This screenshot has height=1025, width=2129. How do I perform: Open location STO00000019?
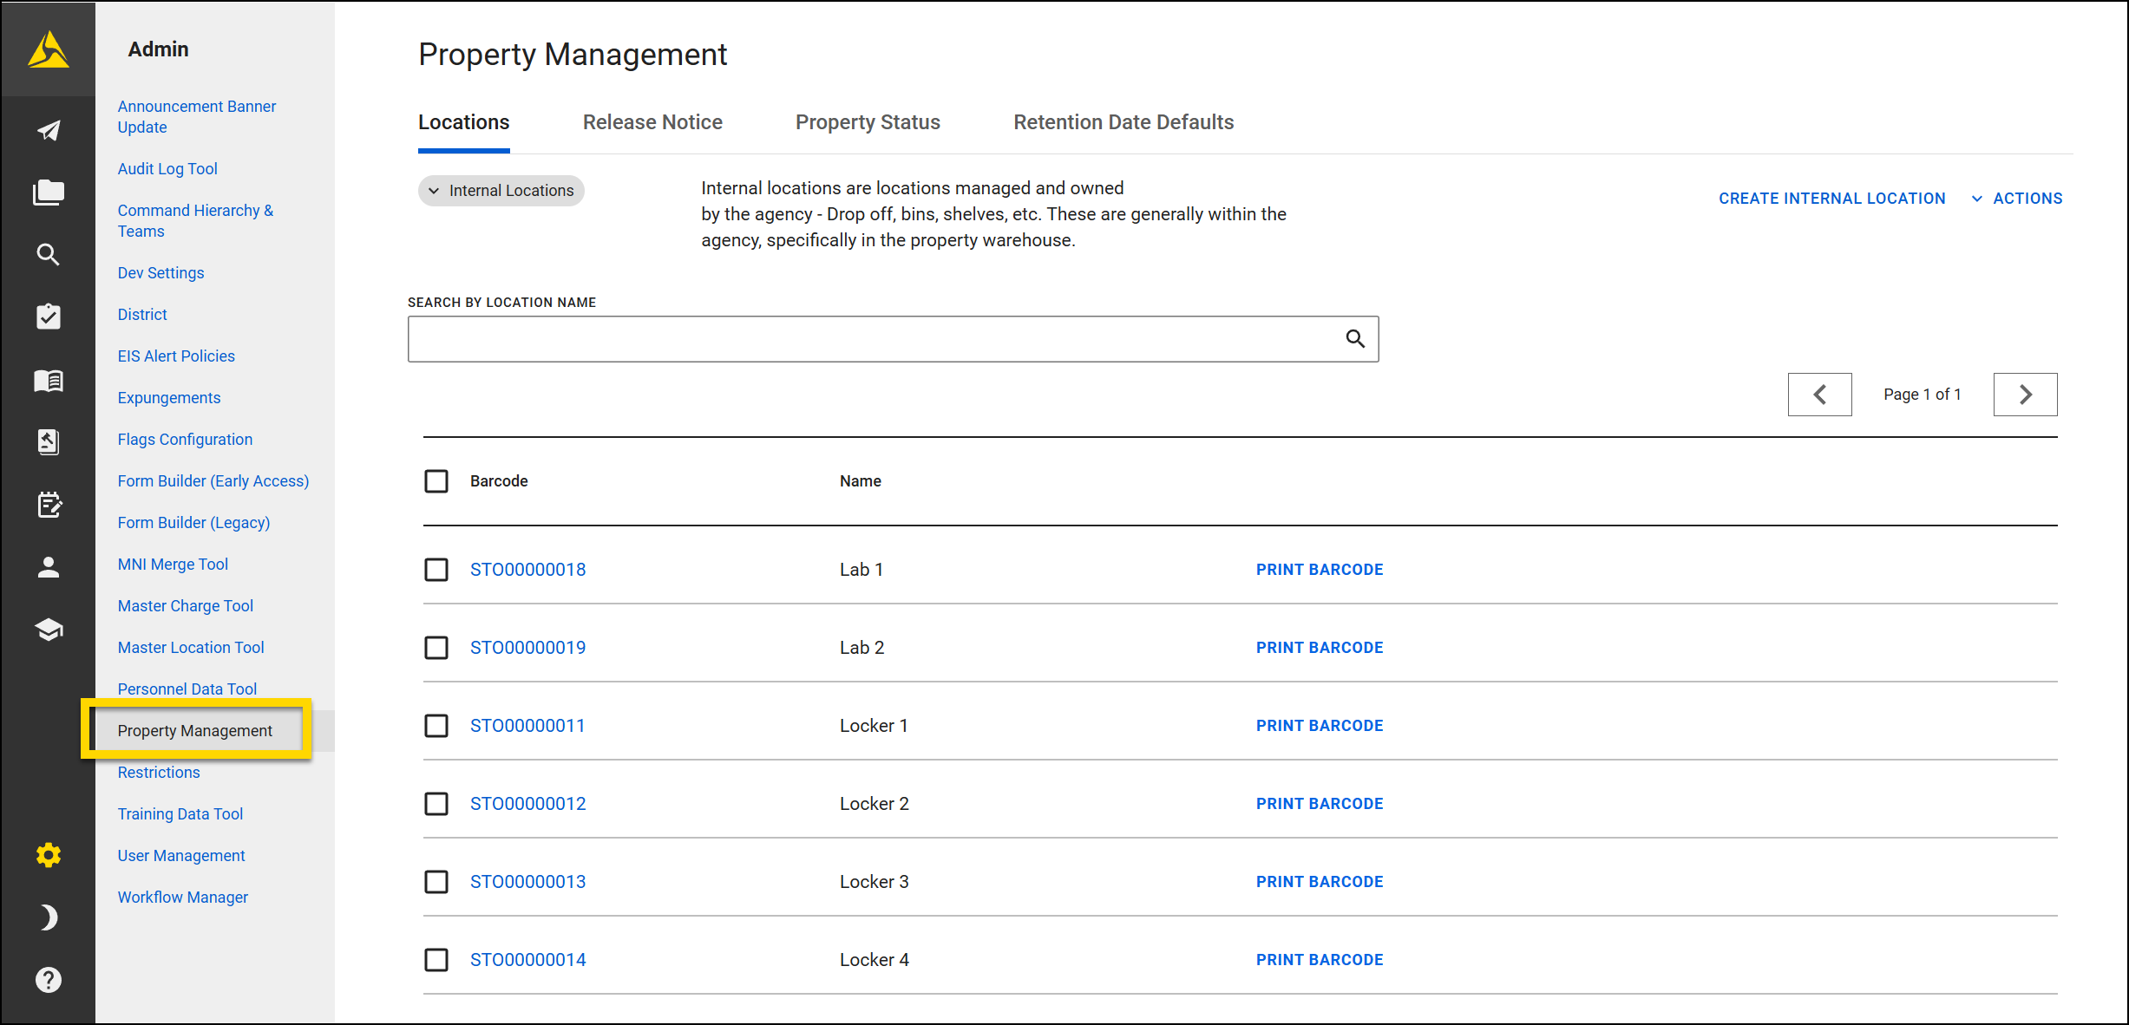pyautogui.click(x=527, y=647)
